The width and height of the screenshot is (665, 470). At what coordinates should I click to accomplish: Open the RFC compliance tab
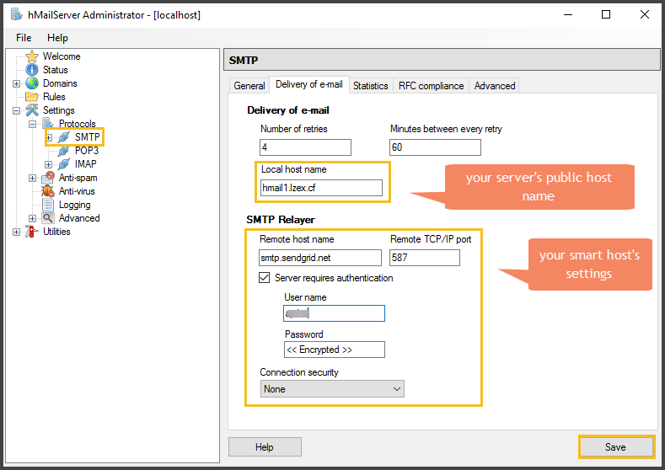click(431, 86)
